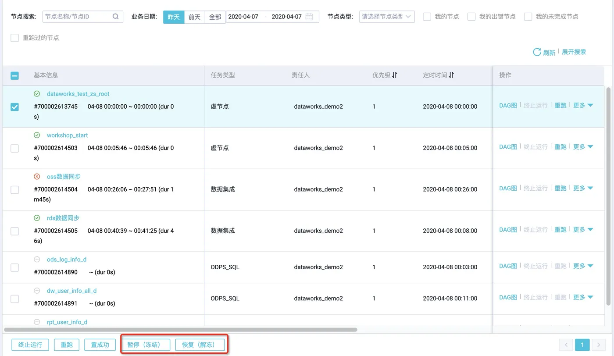614x356 pixels.
Task: Expand 更多 menu for ods_log_info_d
Action: pos(583,266)
